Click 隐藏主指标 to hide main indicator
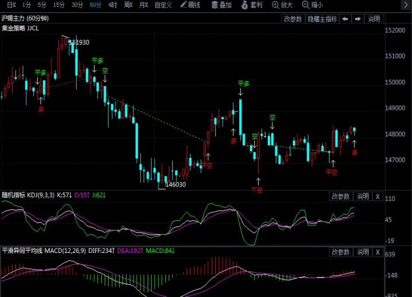The width and height of the screenshot is (412, 297). 322,19
